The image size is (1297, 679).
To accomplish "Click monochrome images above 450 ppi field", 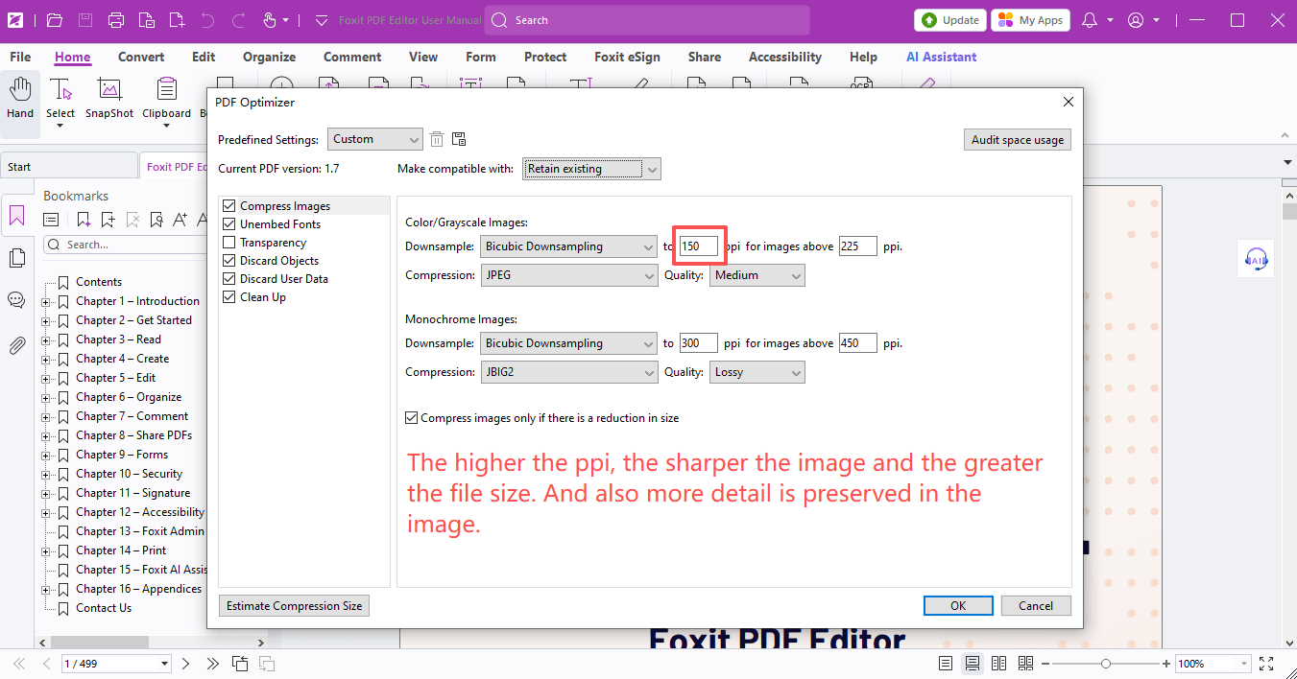I will (x=858, y=343).
